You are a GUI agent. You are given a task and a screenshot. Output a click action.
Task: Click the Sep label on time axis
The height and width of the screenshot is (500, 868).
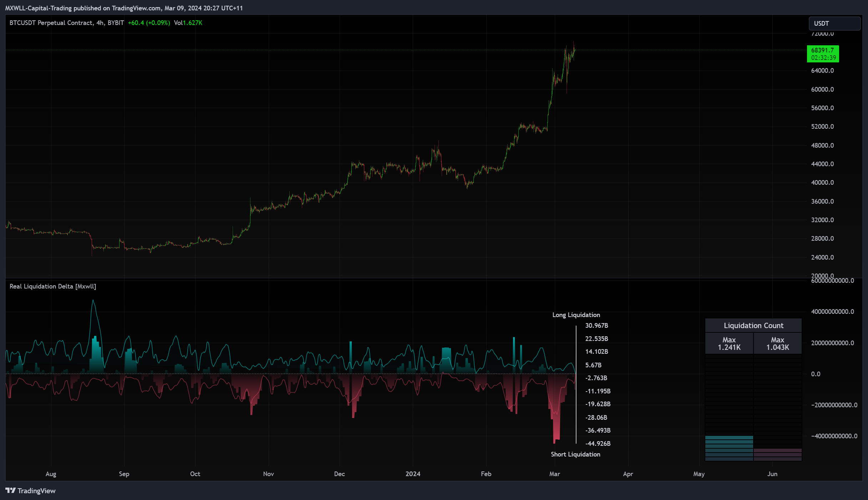[x=124, y=474]
